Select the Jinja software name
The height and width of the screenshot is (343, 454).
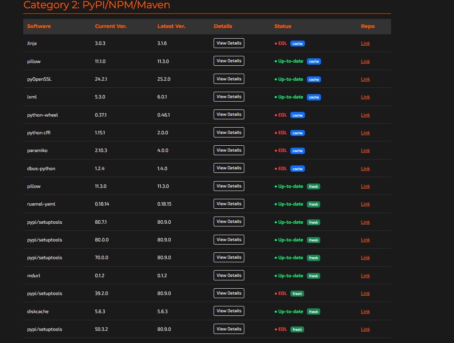pos(32,43)
